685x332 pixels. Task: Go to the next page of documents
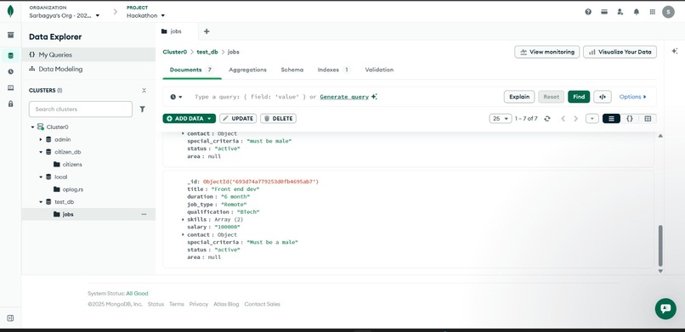tap(575, 119)
